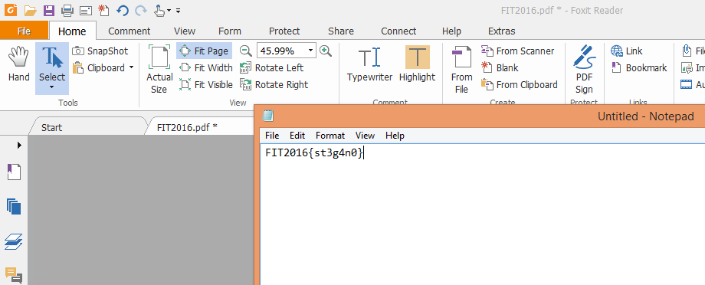Switch to the Connect ribbon tab

[398, 31]
